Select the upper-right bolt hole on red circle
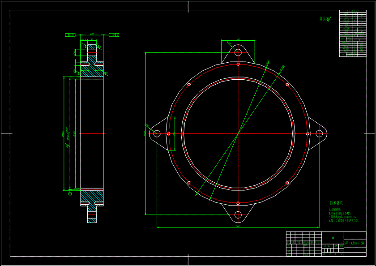376x266 pixels. (x=287, y=85)
